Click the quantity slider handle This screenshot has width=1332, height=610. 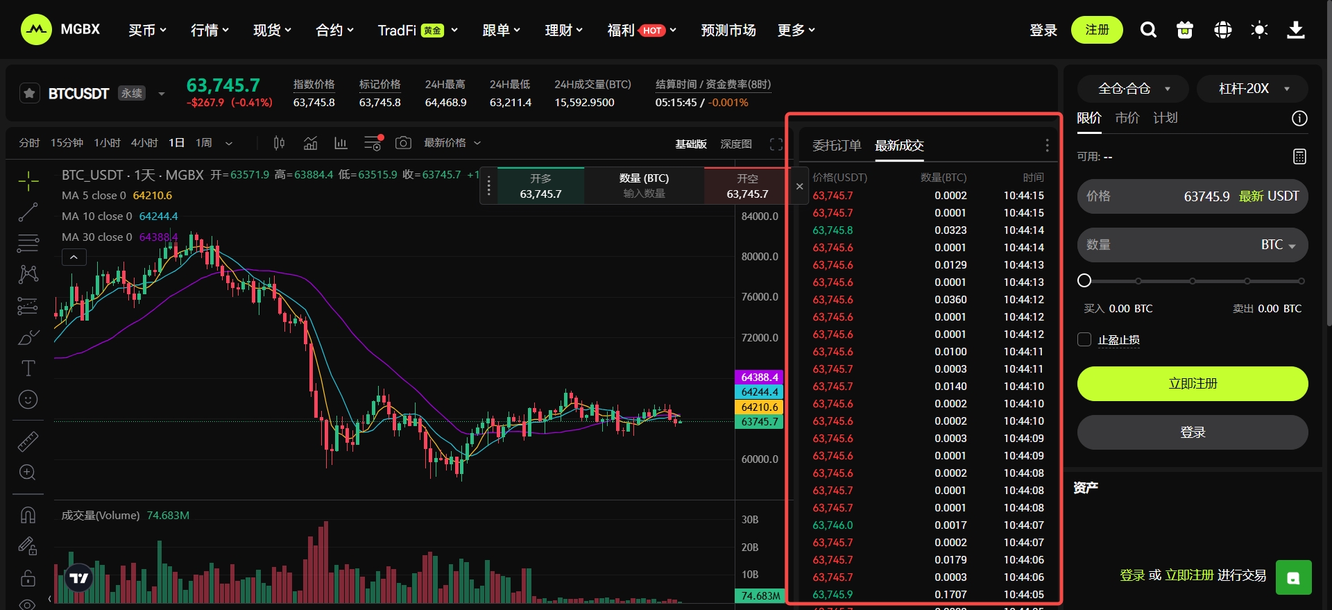[x=1084, y=280]
